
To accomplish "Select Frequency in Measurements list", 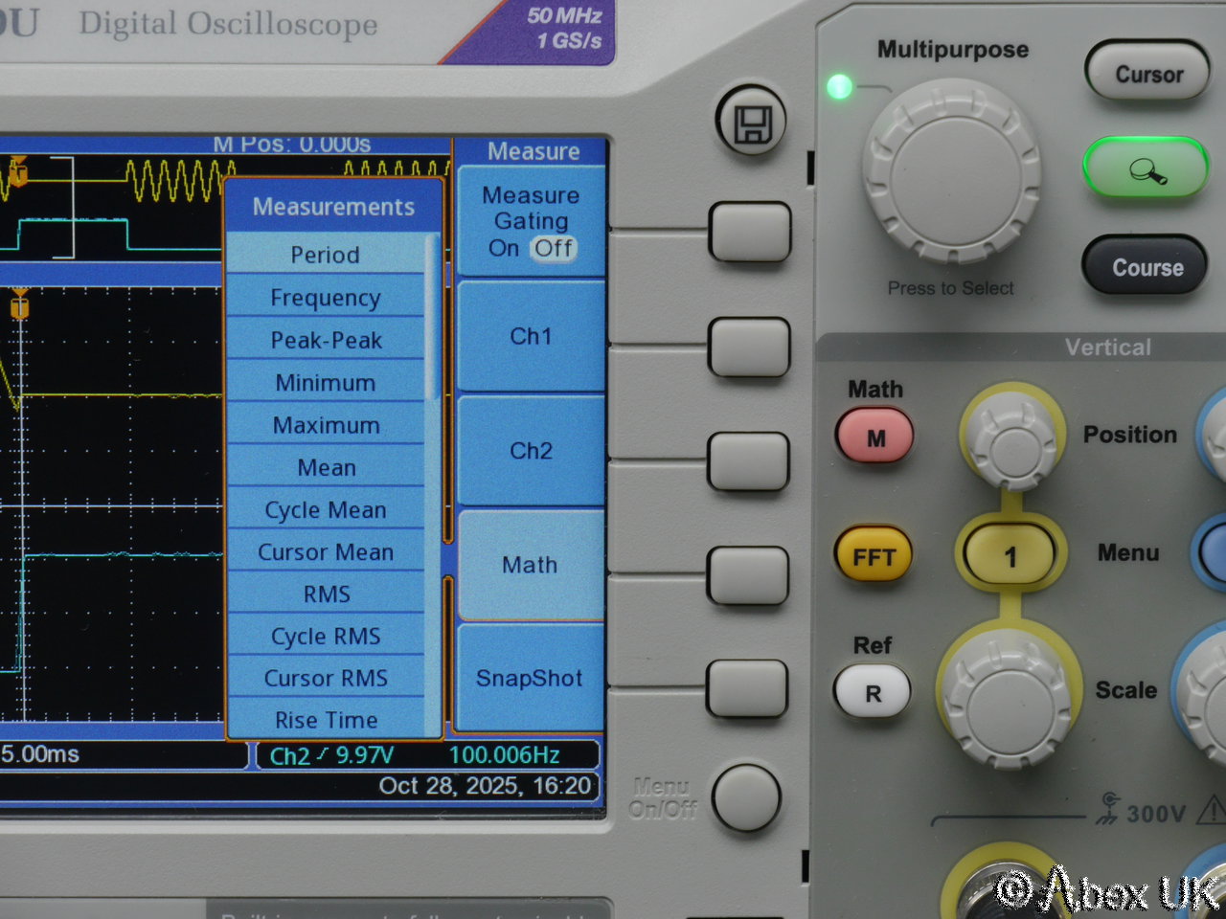I will coord(326,298).
